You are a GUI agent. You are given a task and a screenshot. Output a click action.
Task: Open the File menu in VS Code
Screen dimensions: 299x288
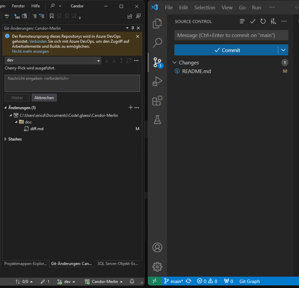(x=169, y=7)
